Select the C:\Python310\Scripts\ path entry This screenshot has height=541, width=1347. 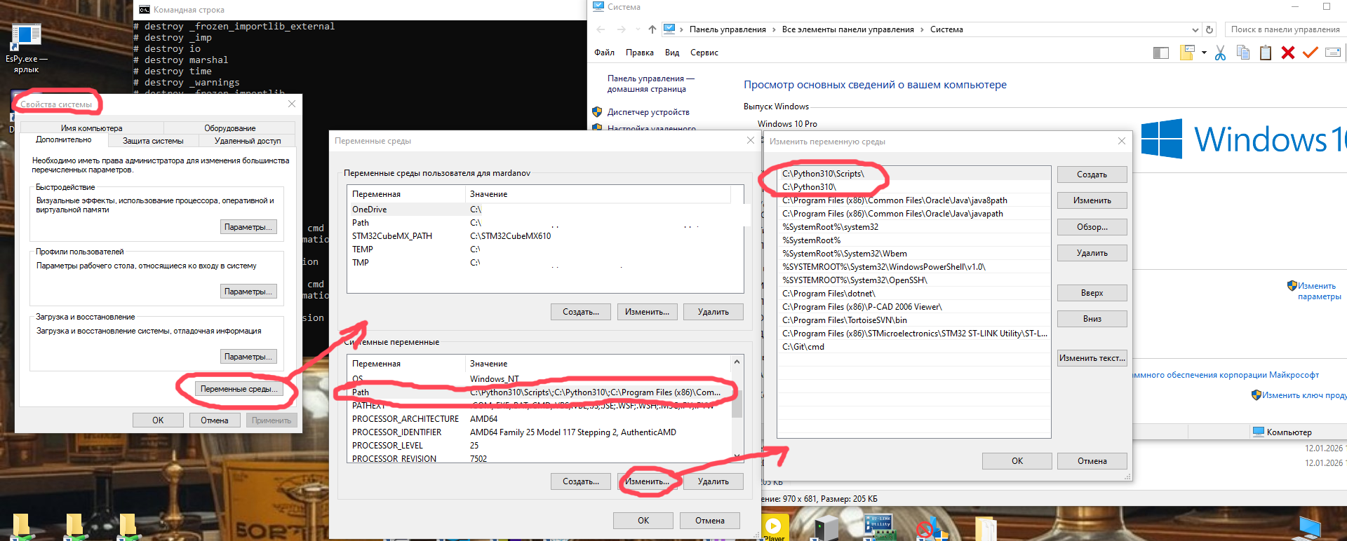[823, 174]
